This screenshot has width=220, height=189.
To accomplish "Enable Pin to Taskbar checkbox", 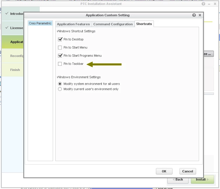I will tap(60, 64).
